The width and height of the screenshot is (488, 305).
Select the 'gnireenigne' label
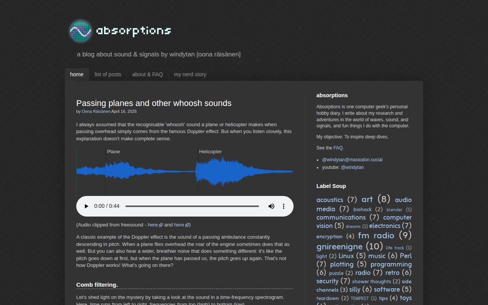[339, 246]
